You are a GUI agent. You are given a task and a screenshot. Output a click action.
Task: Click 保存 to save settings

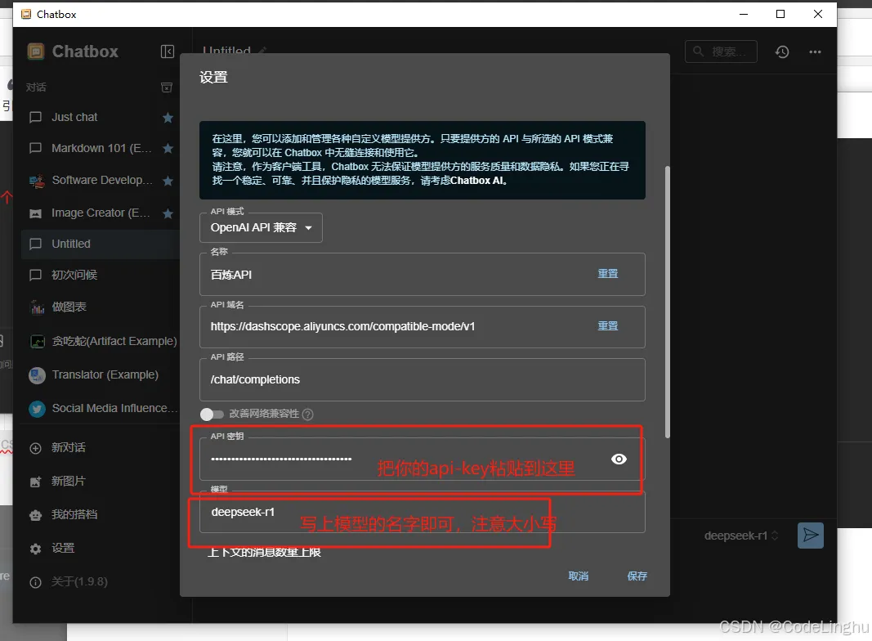(x=637, y=576)
